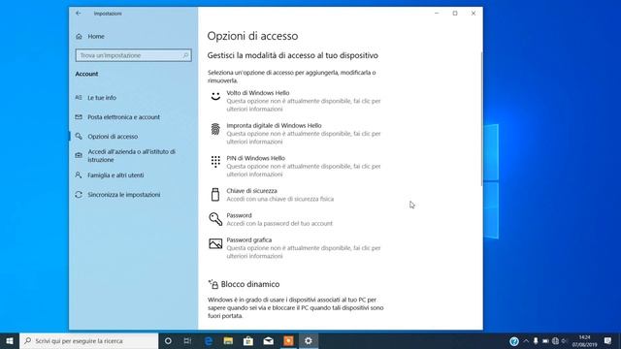Select Opzioni di accesso in sidebar

pyautogui.click(x=113, y=136)
